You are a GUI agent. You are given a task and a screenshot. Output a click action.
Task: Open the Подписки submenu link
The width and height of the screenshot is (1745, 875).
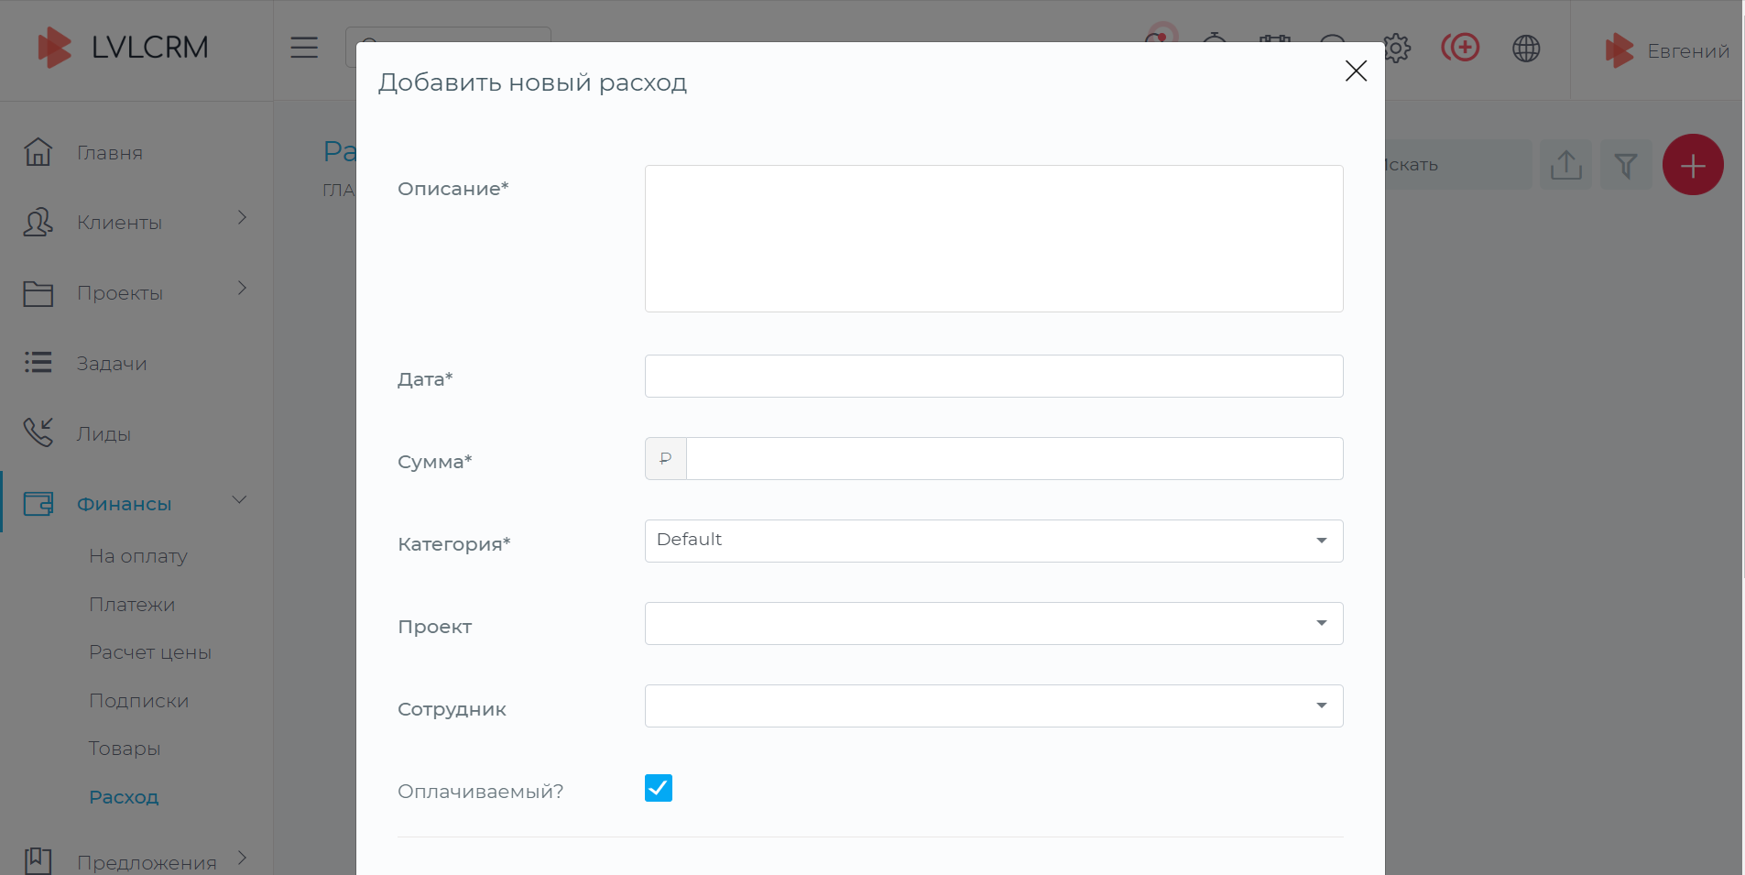(x=138, y=701)
